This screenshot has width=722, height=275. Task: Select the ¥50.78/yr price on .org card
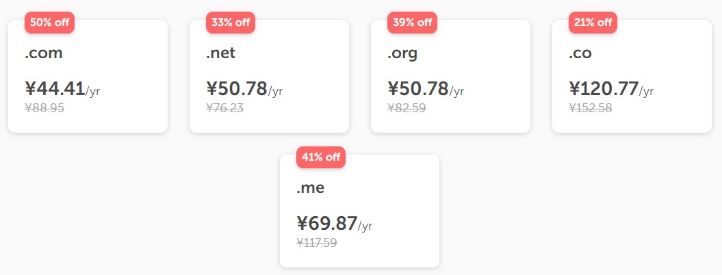tap(420, 89)
